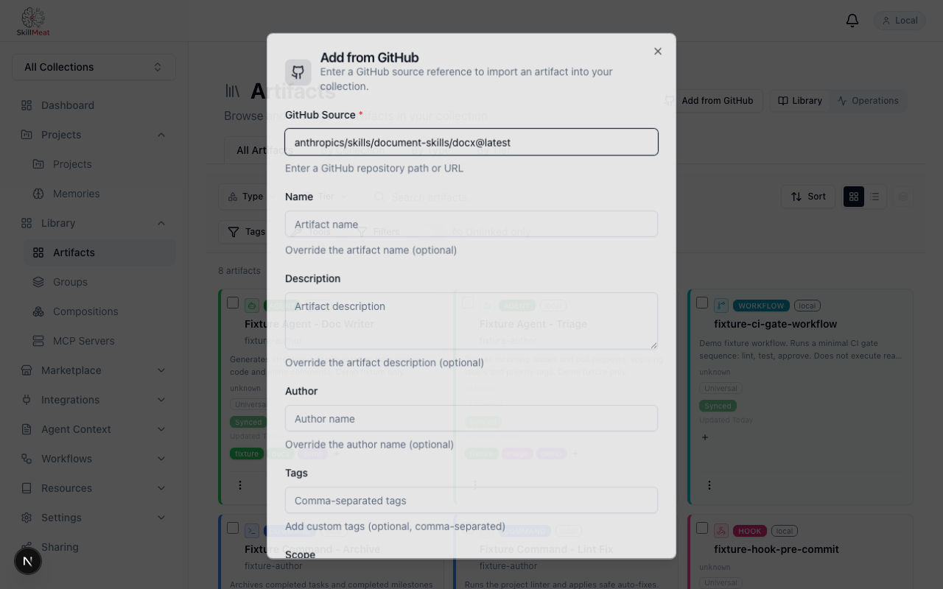This screenshot has height=589, width=943.
Task: Expand the Marketplace section
Action: [x=94, y=370]
